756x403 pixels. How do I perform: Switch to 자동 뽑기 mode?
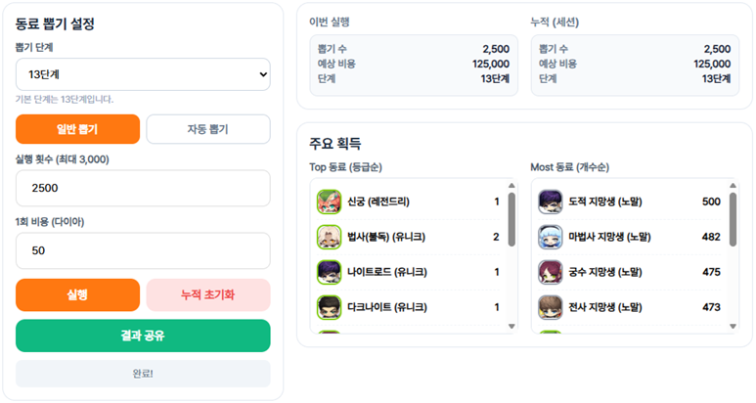click(x=207, y=129)
